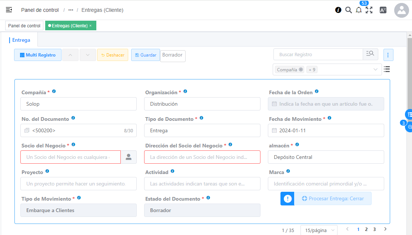Click the Guardar button
412x235 pixels.
[x=145, y=55]
